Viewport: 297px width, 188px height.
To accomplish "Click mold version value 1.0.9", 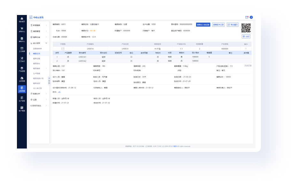I will click(x=94, y=37).
